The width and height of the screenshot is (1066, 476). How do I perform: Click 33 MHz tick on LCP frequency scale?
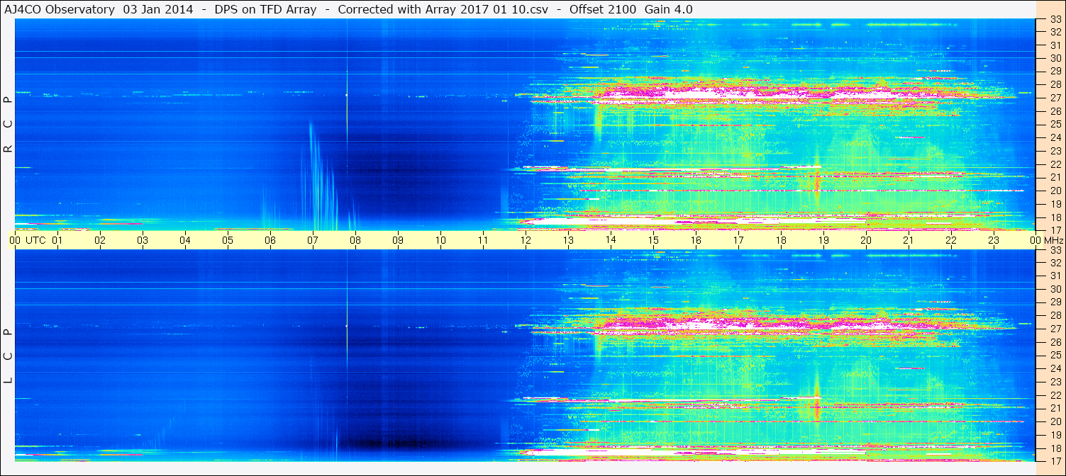pyautogui.click(x=1055, y=249)
